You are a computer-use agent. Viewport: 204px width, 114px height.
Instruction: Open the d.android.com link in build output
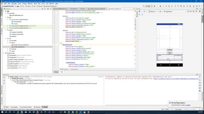(176, 79)
